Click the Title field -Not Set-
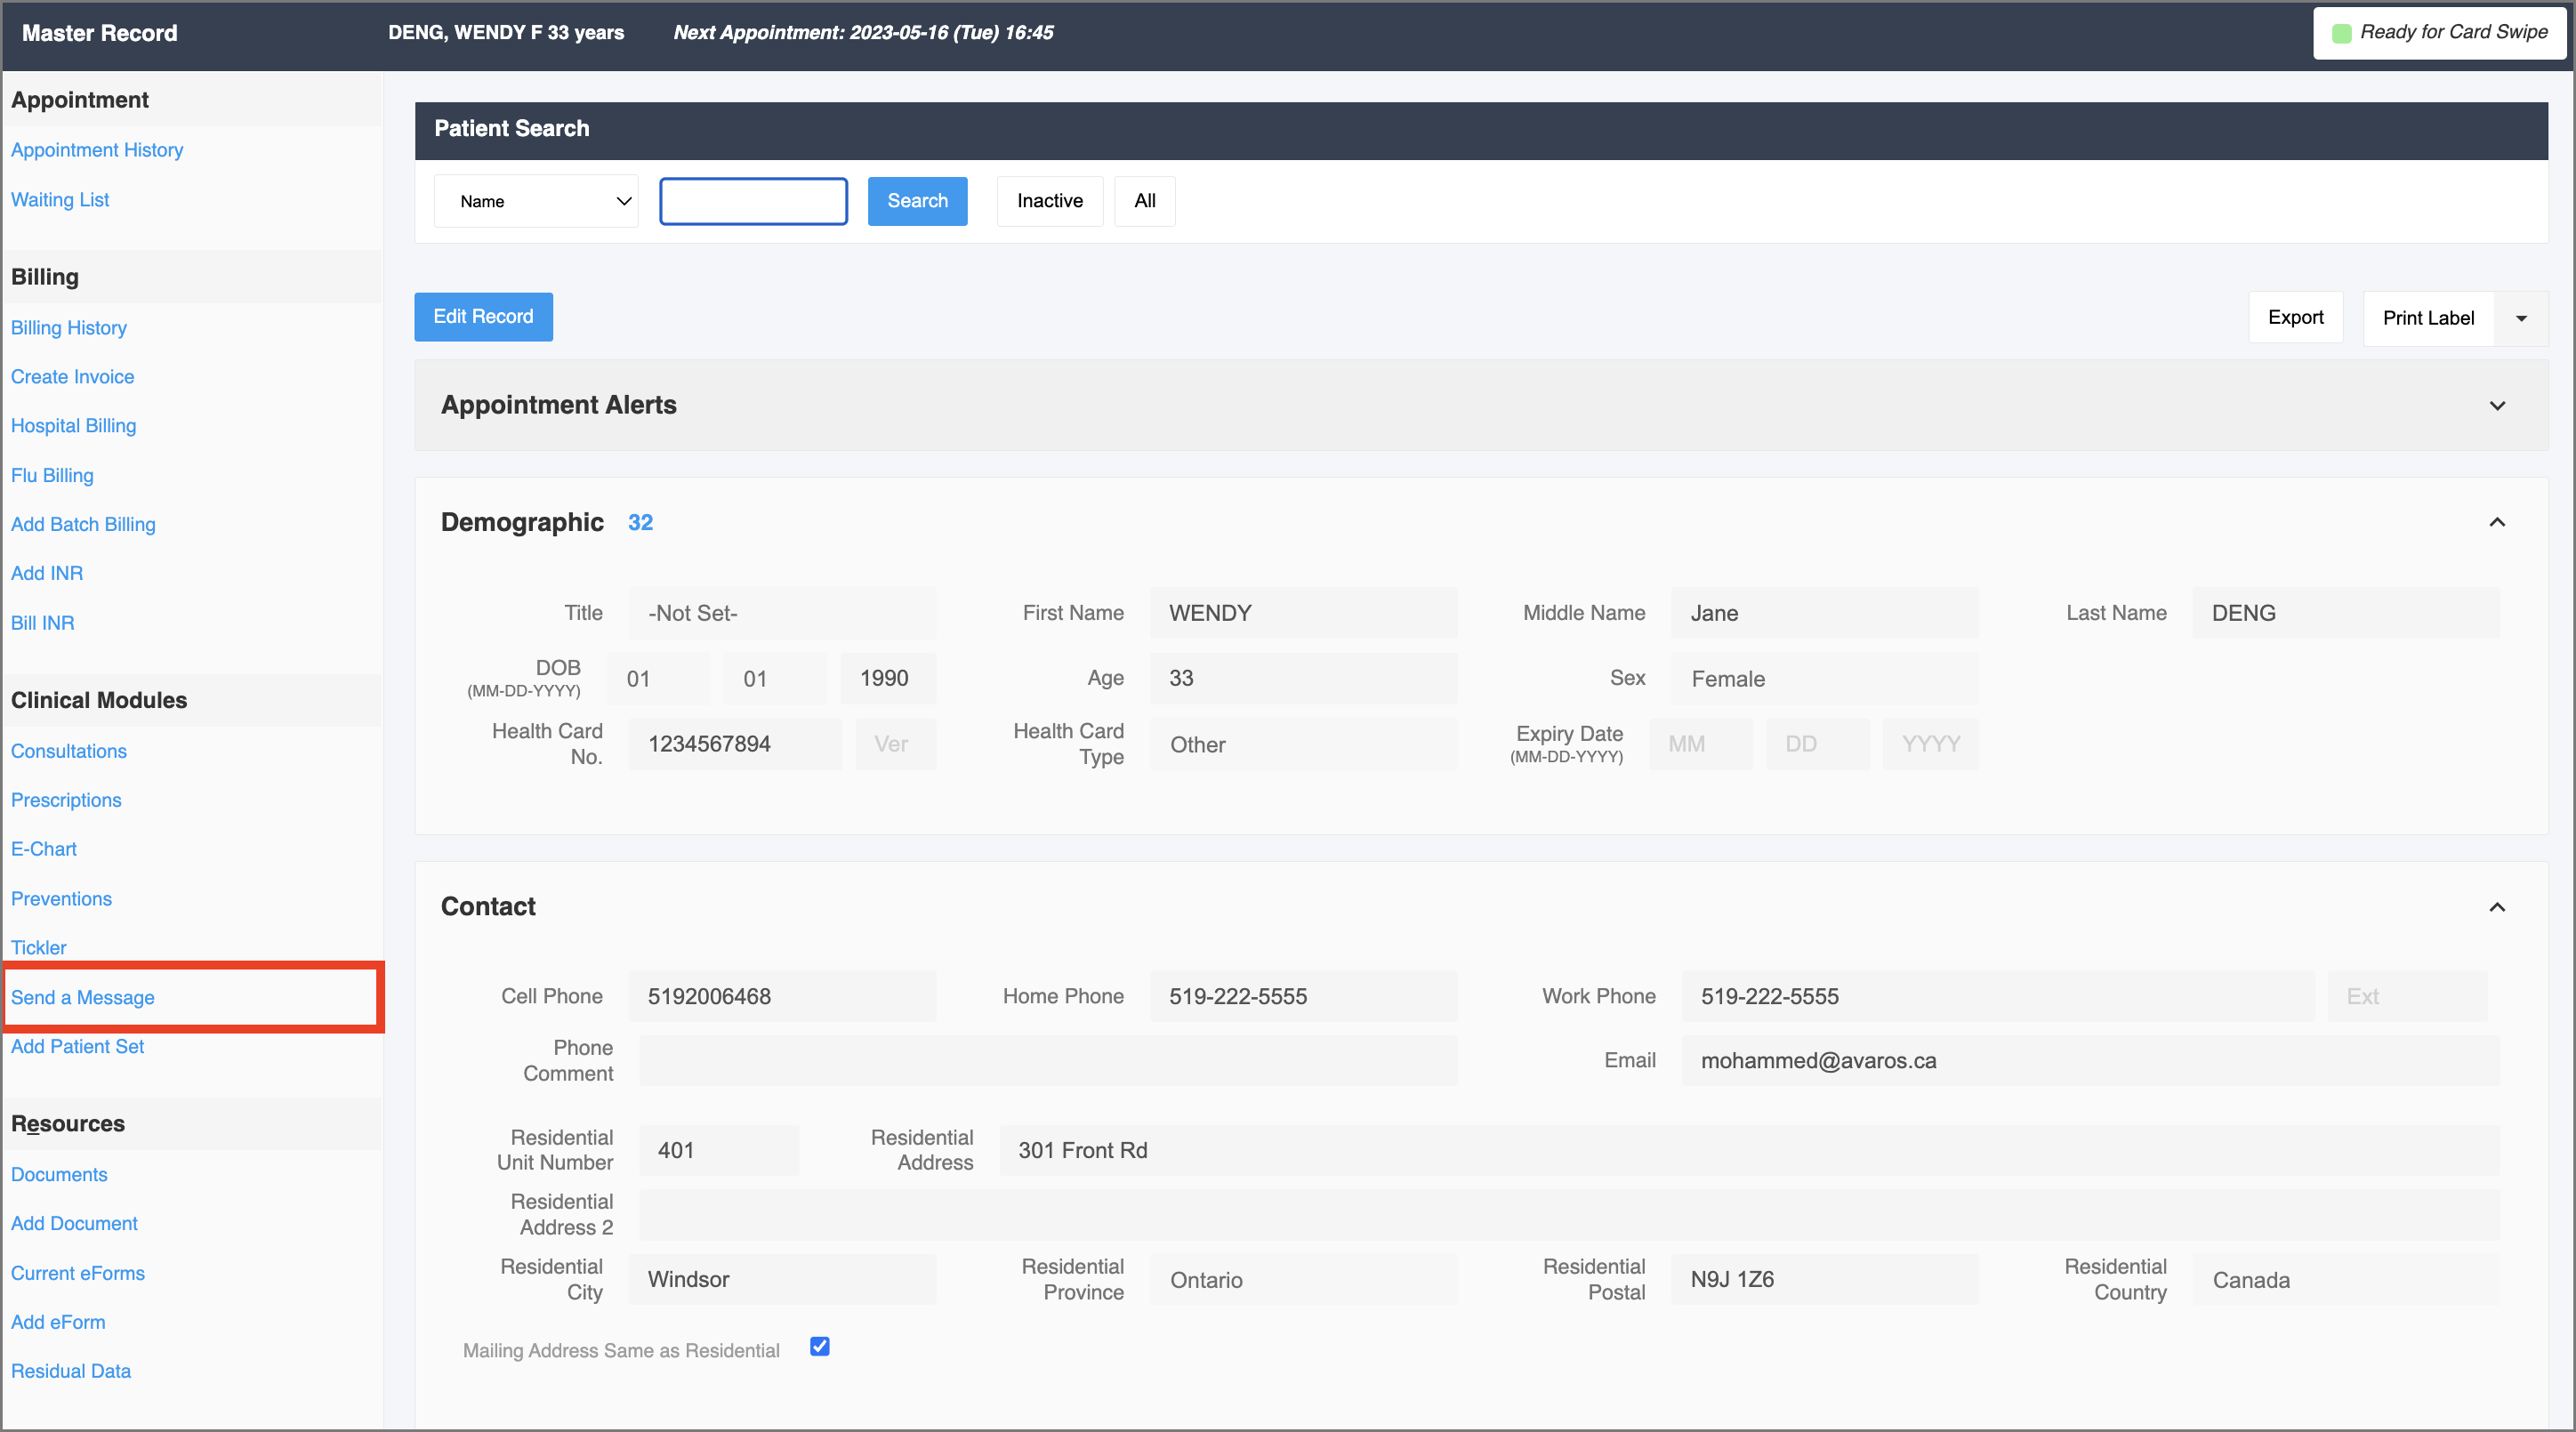 point(782,613)
